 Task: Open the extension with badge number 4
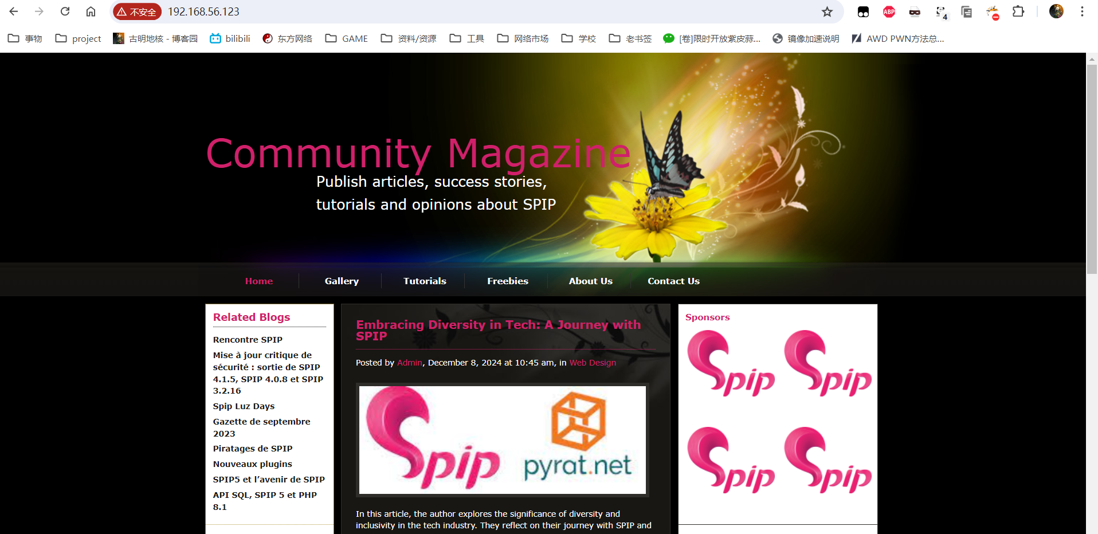point(941,12)
